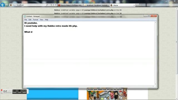This screenshot has width=178, height=100.
Task: Click the stop loading X in address bar
Action: 55,5
